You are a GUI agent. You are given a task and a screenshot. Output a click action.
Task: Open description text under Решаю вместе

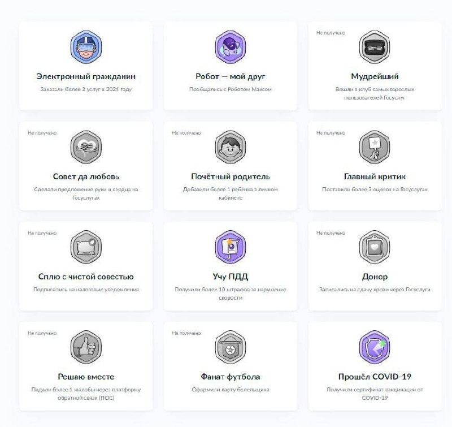coord(86,394)
